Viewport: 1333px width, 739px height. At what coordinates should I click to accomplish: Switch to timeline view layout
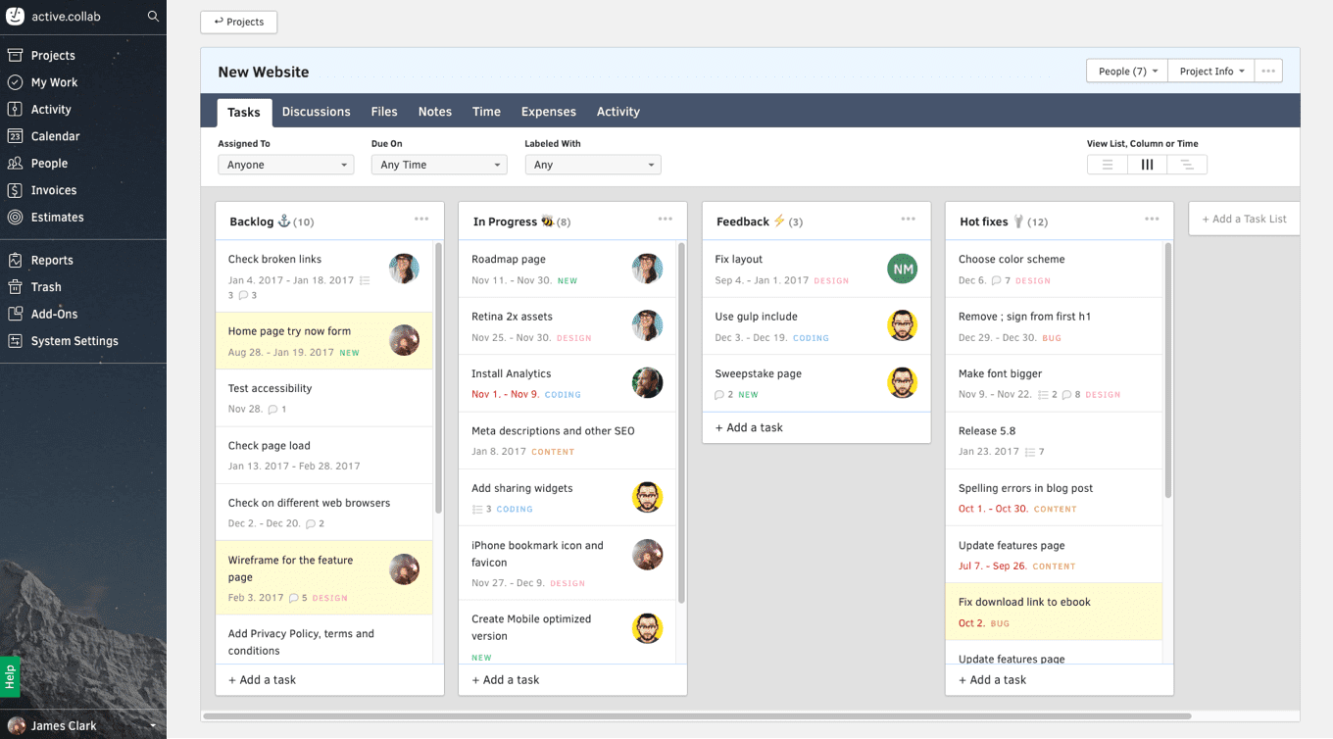[1187, 165]
